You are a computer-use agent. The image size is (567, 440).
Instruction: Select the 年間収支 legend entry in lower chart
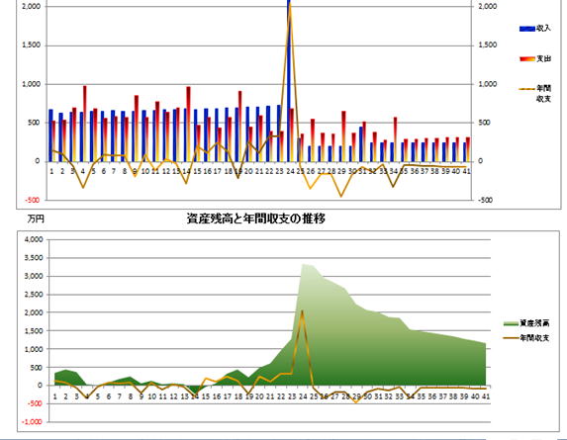(526, 338)
